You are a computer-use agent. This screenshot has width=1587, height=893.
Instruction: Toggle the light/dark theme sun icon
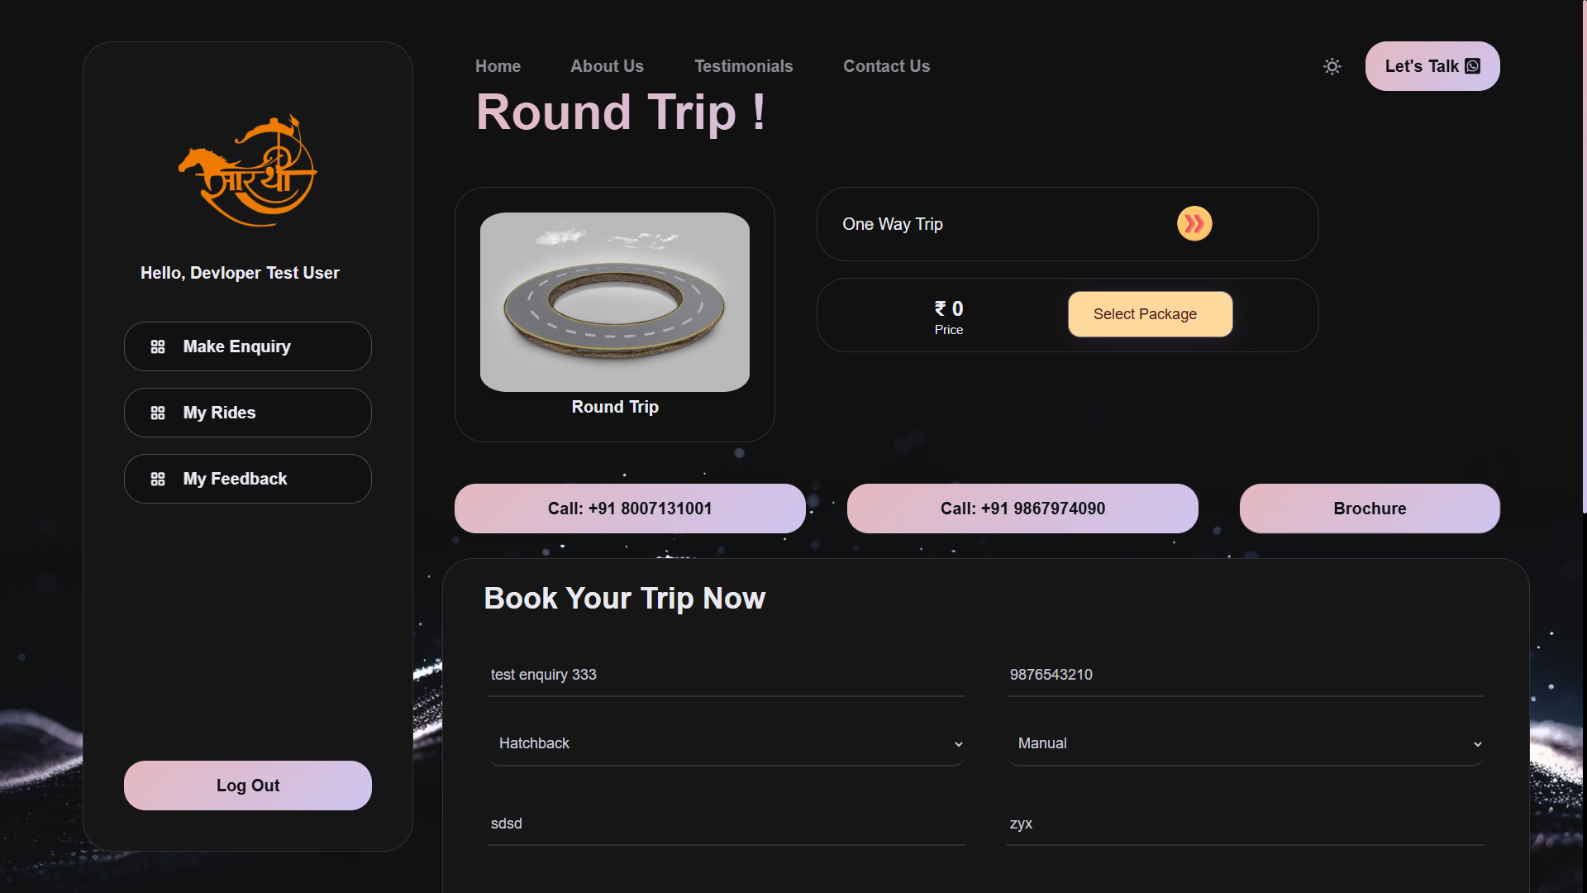[1332, 66]
